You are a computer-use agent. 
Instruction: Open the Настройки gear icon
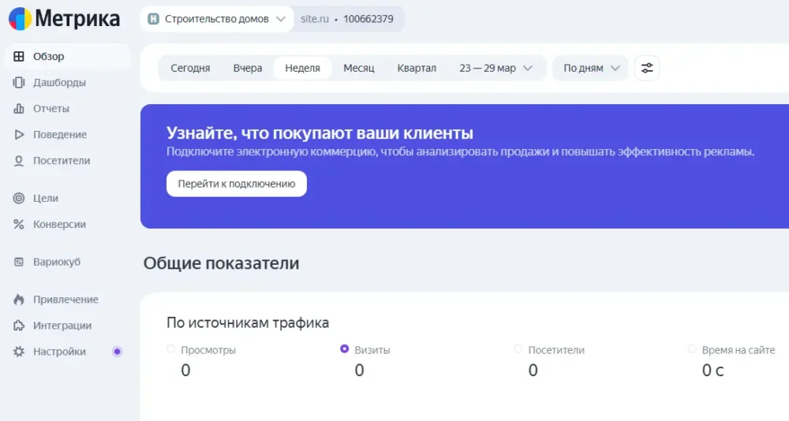coord(19,352)
